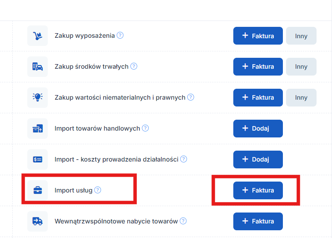Add Faktura for Import usług
This screenshot has height=238, width=332.
pos(258,190)
